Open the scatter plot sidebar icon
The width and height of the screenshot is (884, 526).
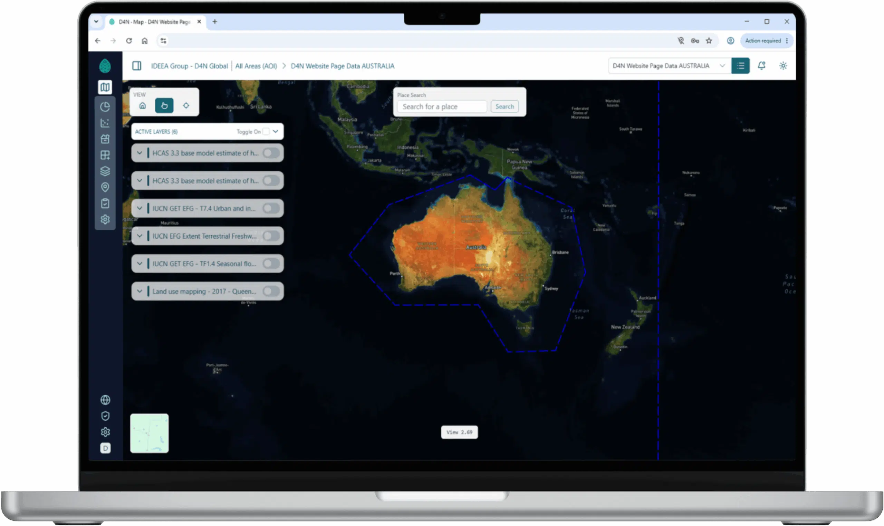(x=105, y=123)
